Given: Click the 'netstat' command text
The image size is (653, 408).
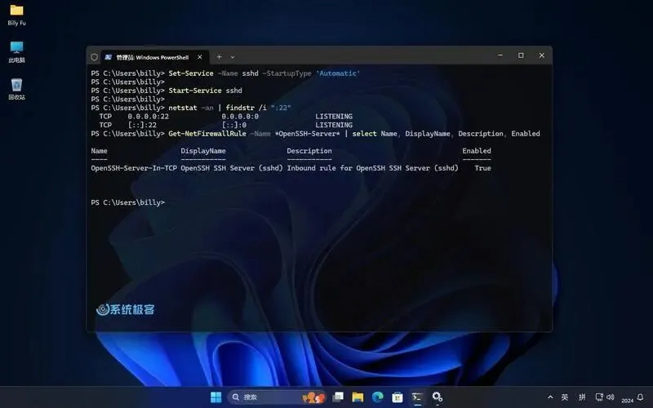Looking at the screenshot, I should (x=182, y=108).
